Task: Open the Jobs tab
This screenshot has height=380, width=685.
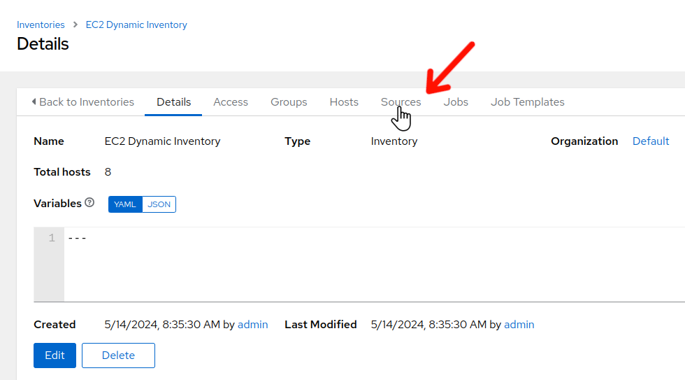Action: [x=456, y=102]
